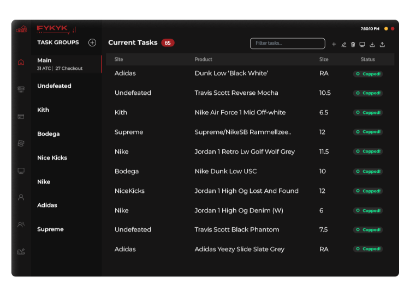Click Copped status badge for Nike Dunk Low USC
The width and height of the screenshot is (410, 298).
[x=368, y=172]
